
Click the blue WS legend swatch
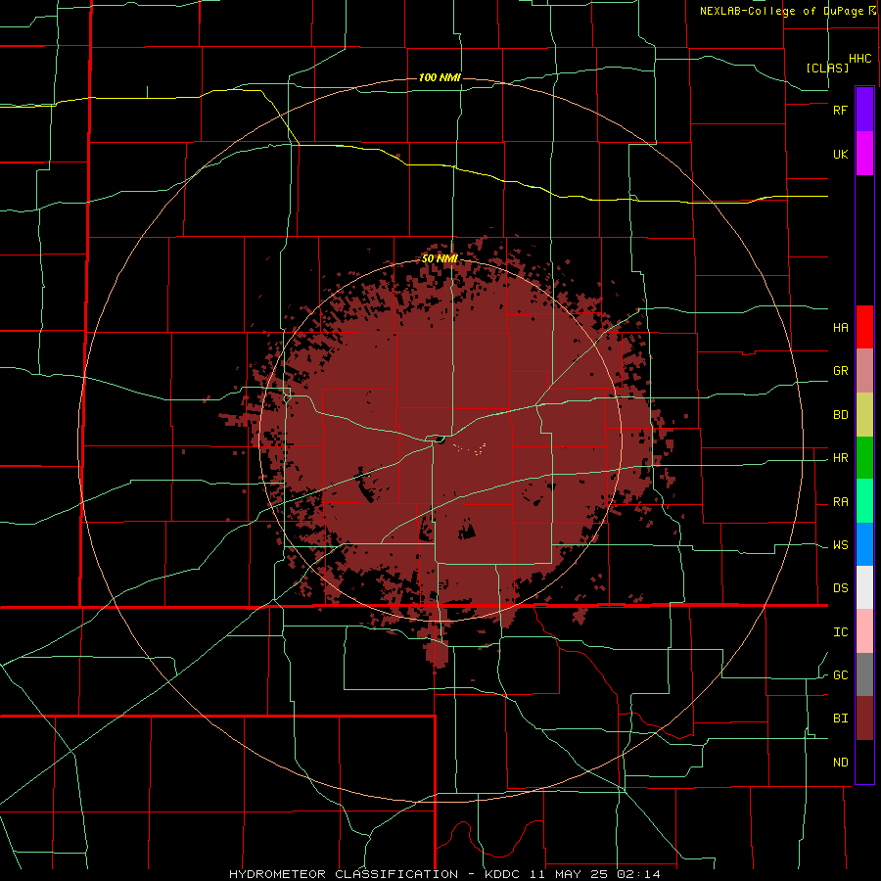[x=864, y=544]
